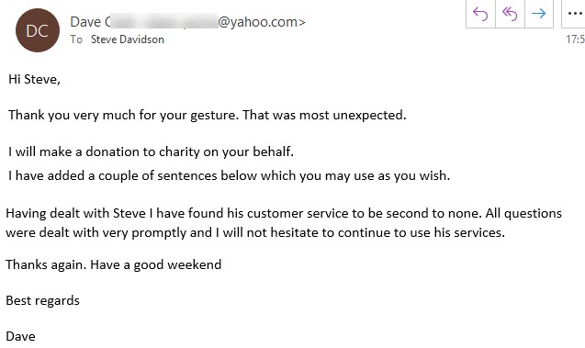
Task: Click the line beginning "were dealt with very promptly"
Action: [255, 232]
